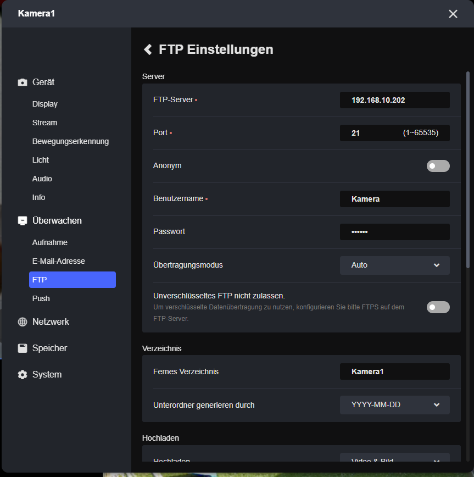Click the Fernes Verzeichnis input field
This screenshot has width=474, height=477.
pyautogui.click(x=394, y=371)
